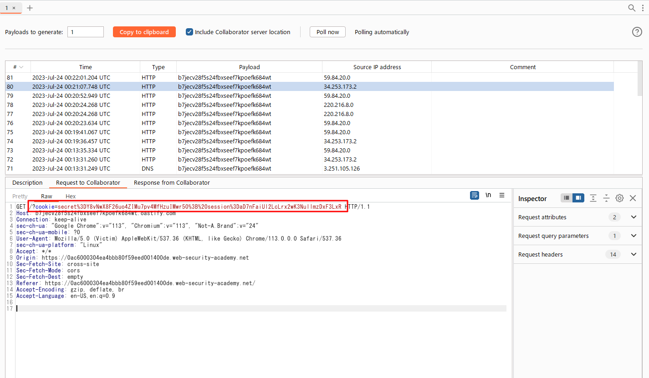The image size is (649, 378).
Task: Click Polling automatically status text
Action: [382, 32]
